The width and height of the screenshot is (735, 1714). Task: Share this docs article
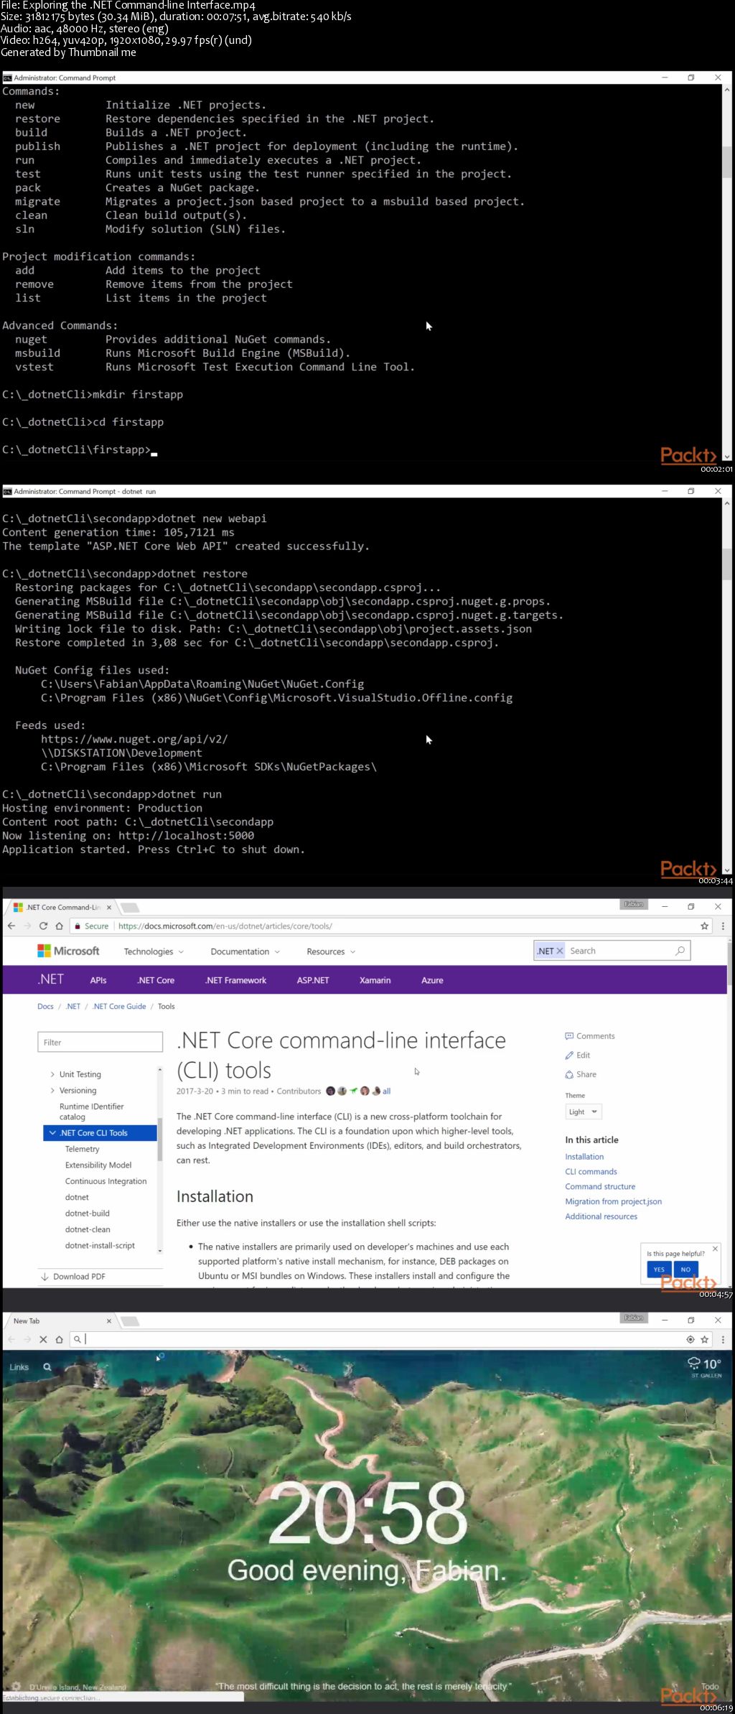[x=581, y=1075]
